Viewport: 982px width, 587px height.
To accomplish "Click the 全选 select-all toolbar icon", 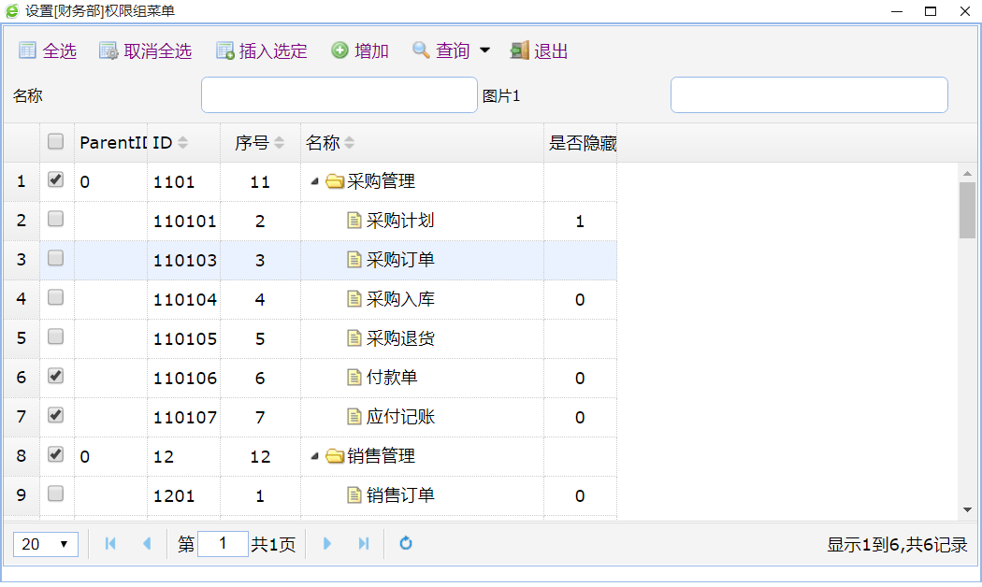I will pyautogui.click(x=27, y=50).
